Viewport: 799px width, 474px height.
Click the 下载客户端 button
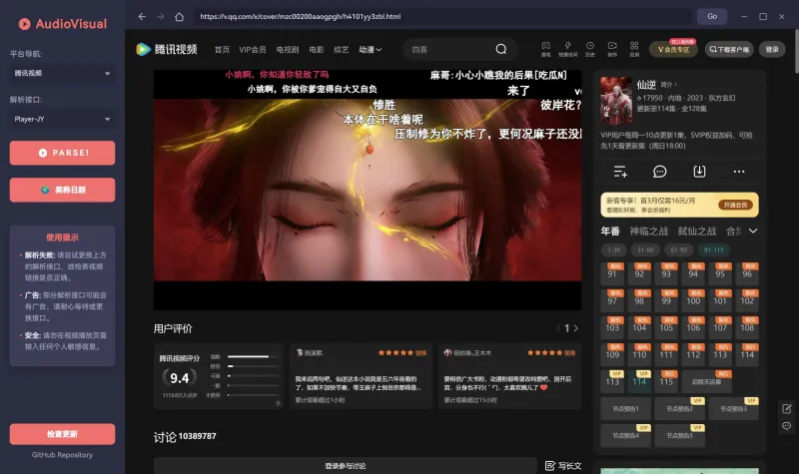(x=729, y=49)
